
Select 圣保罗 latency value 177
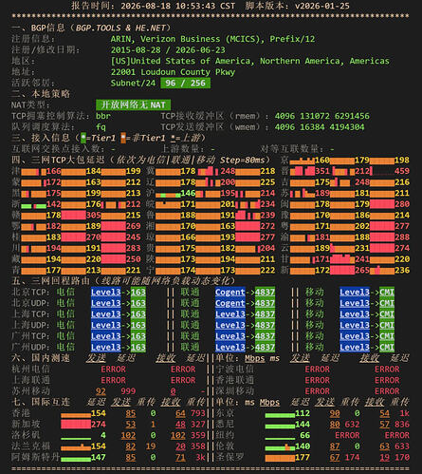303,457
